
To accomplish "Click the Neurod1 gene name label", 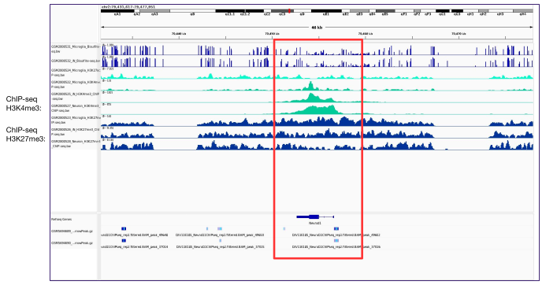I will point(315,224).
